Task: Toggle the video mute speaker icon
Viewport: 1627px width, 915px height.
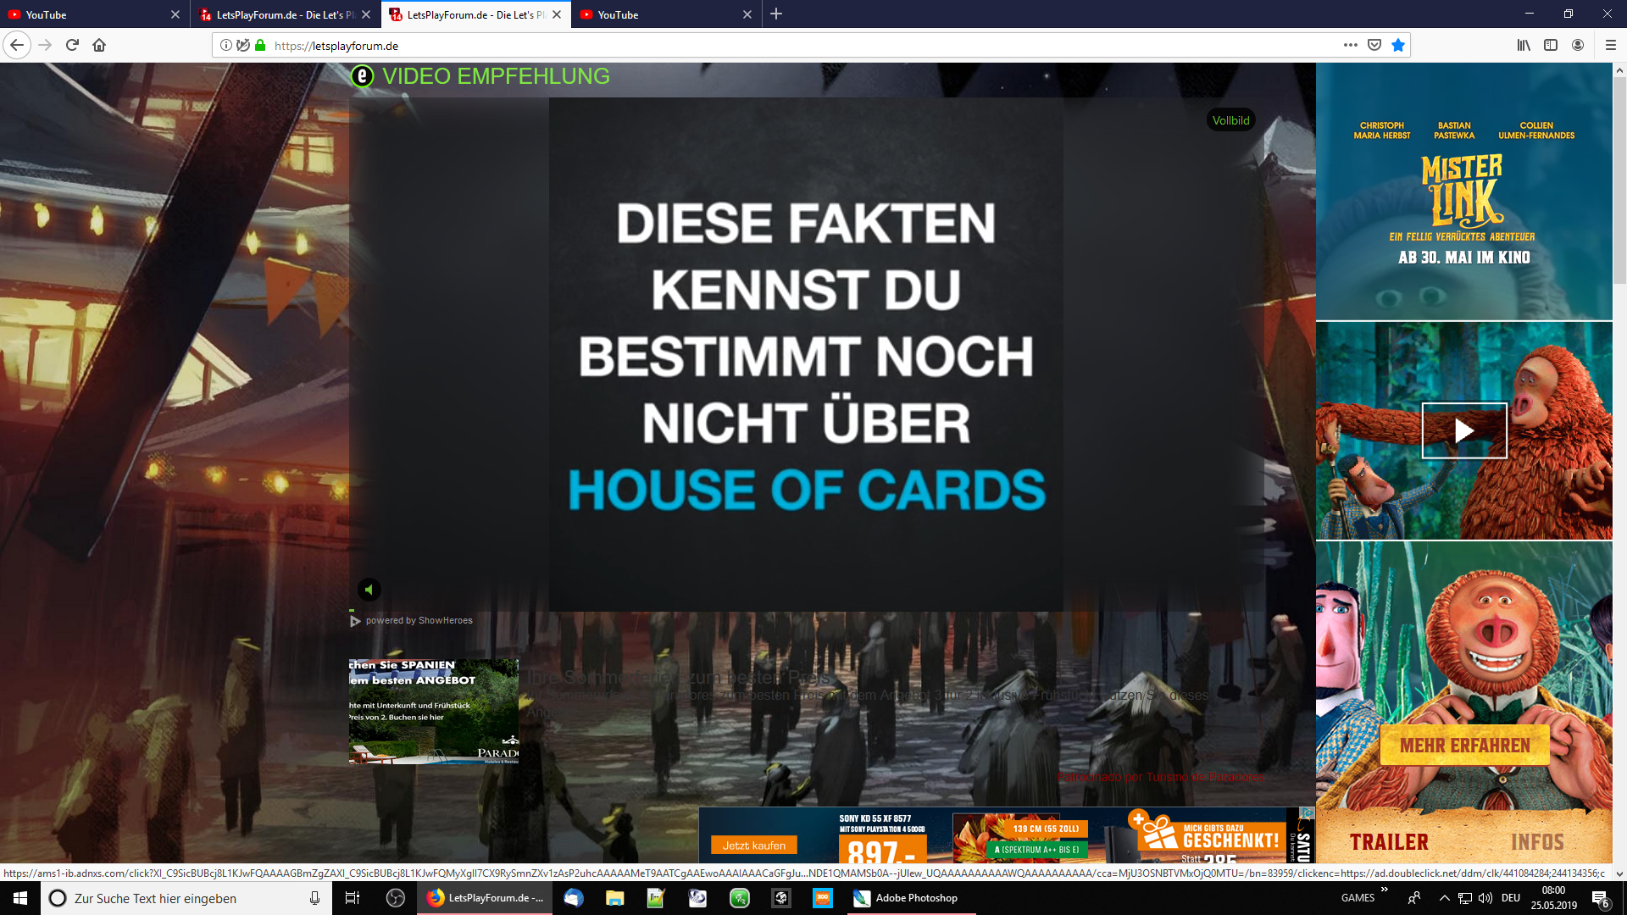Action: click(369, 590)
